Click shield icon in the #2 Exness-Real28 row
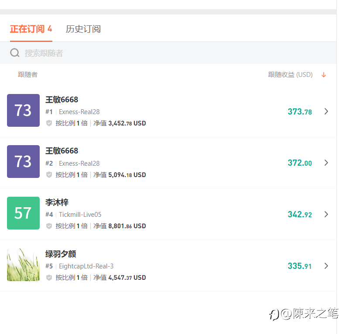342x334 pixels. [49, 175]
